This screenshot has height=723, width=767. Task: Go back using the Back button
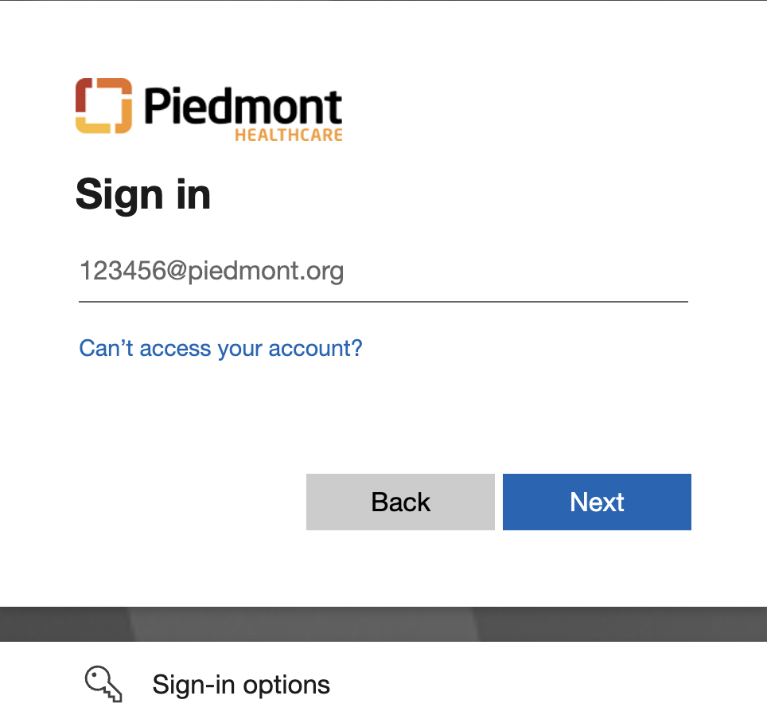point(400,502)
